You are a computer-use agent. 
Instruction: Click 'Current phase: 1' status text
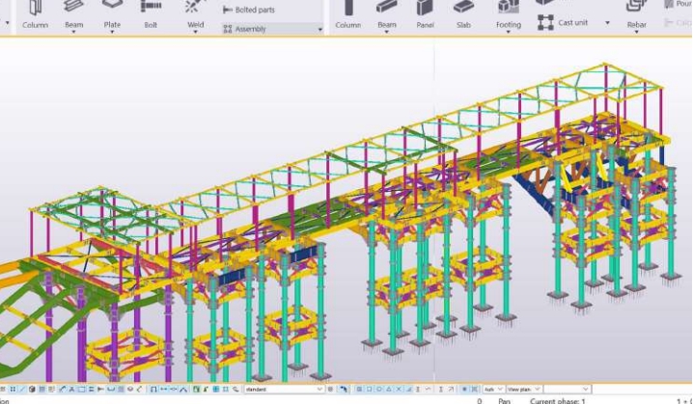[558, 401]
